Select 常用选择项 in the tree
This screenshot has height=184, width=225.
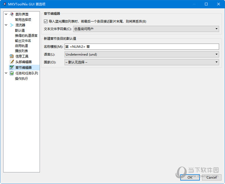23,20
